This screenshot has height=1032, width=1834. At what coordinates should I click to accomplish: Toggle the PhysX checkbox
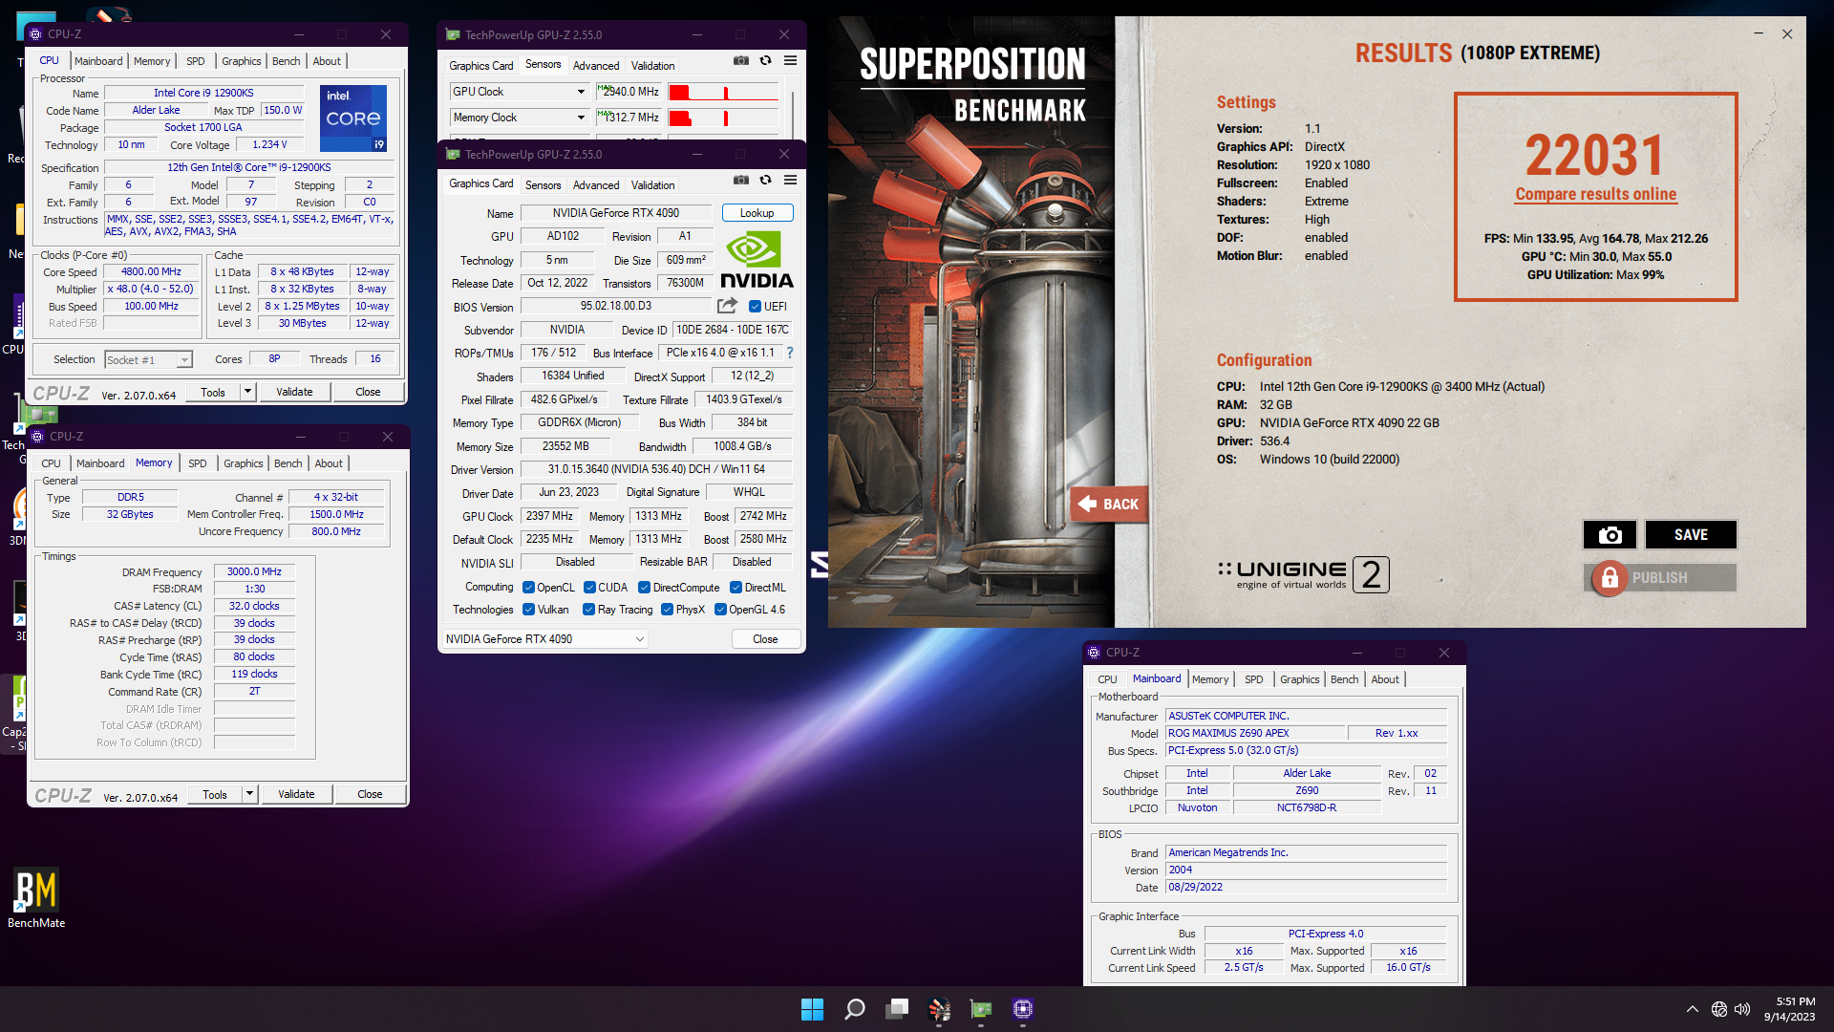click(x=667, y=610)
